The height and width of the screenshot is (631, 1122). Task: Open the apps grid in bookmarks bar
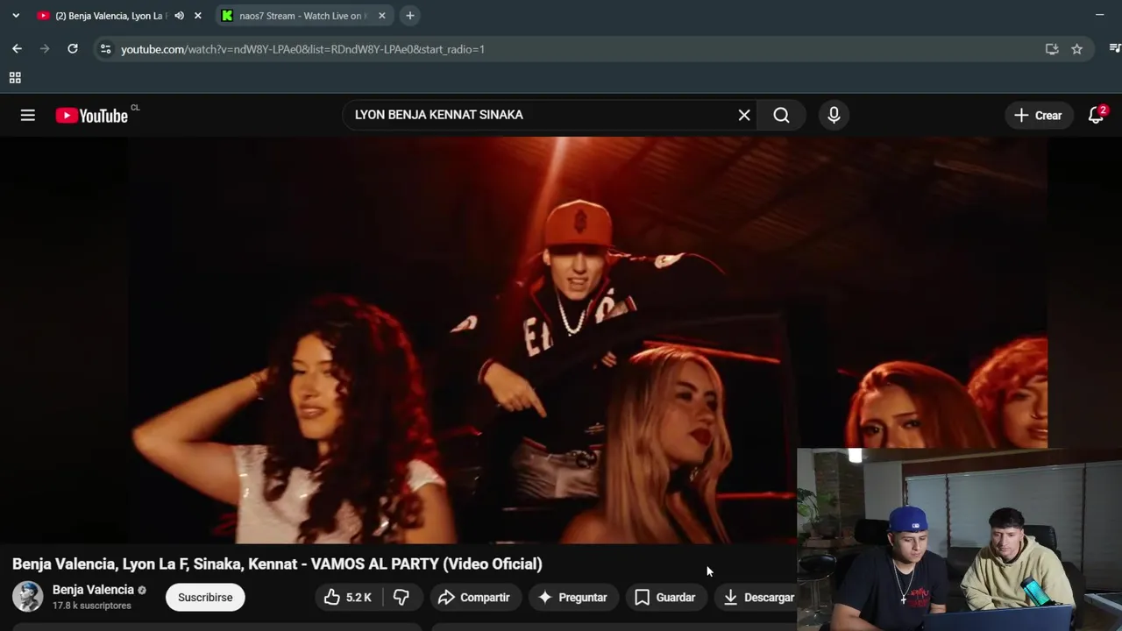point(15,78)
